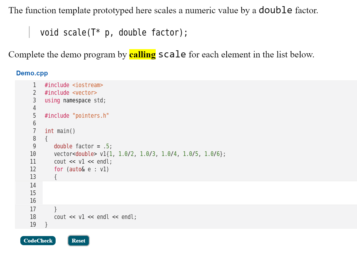Viewport: 357px width, 259px height.
Task: Click the Reset button
Action: (78, 240)
